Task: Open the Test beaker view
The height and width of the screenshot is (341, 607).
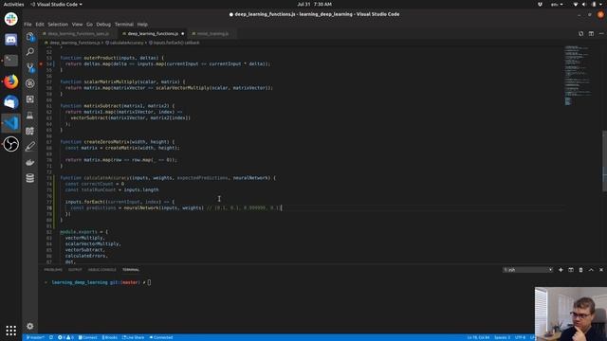Action: (30, 115)
